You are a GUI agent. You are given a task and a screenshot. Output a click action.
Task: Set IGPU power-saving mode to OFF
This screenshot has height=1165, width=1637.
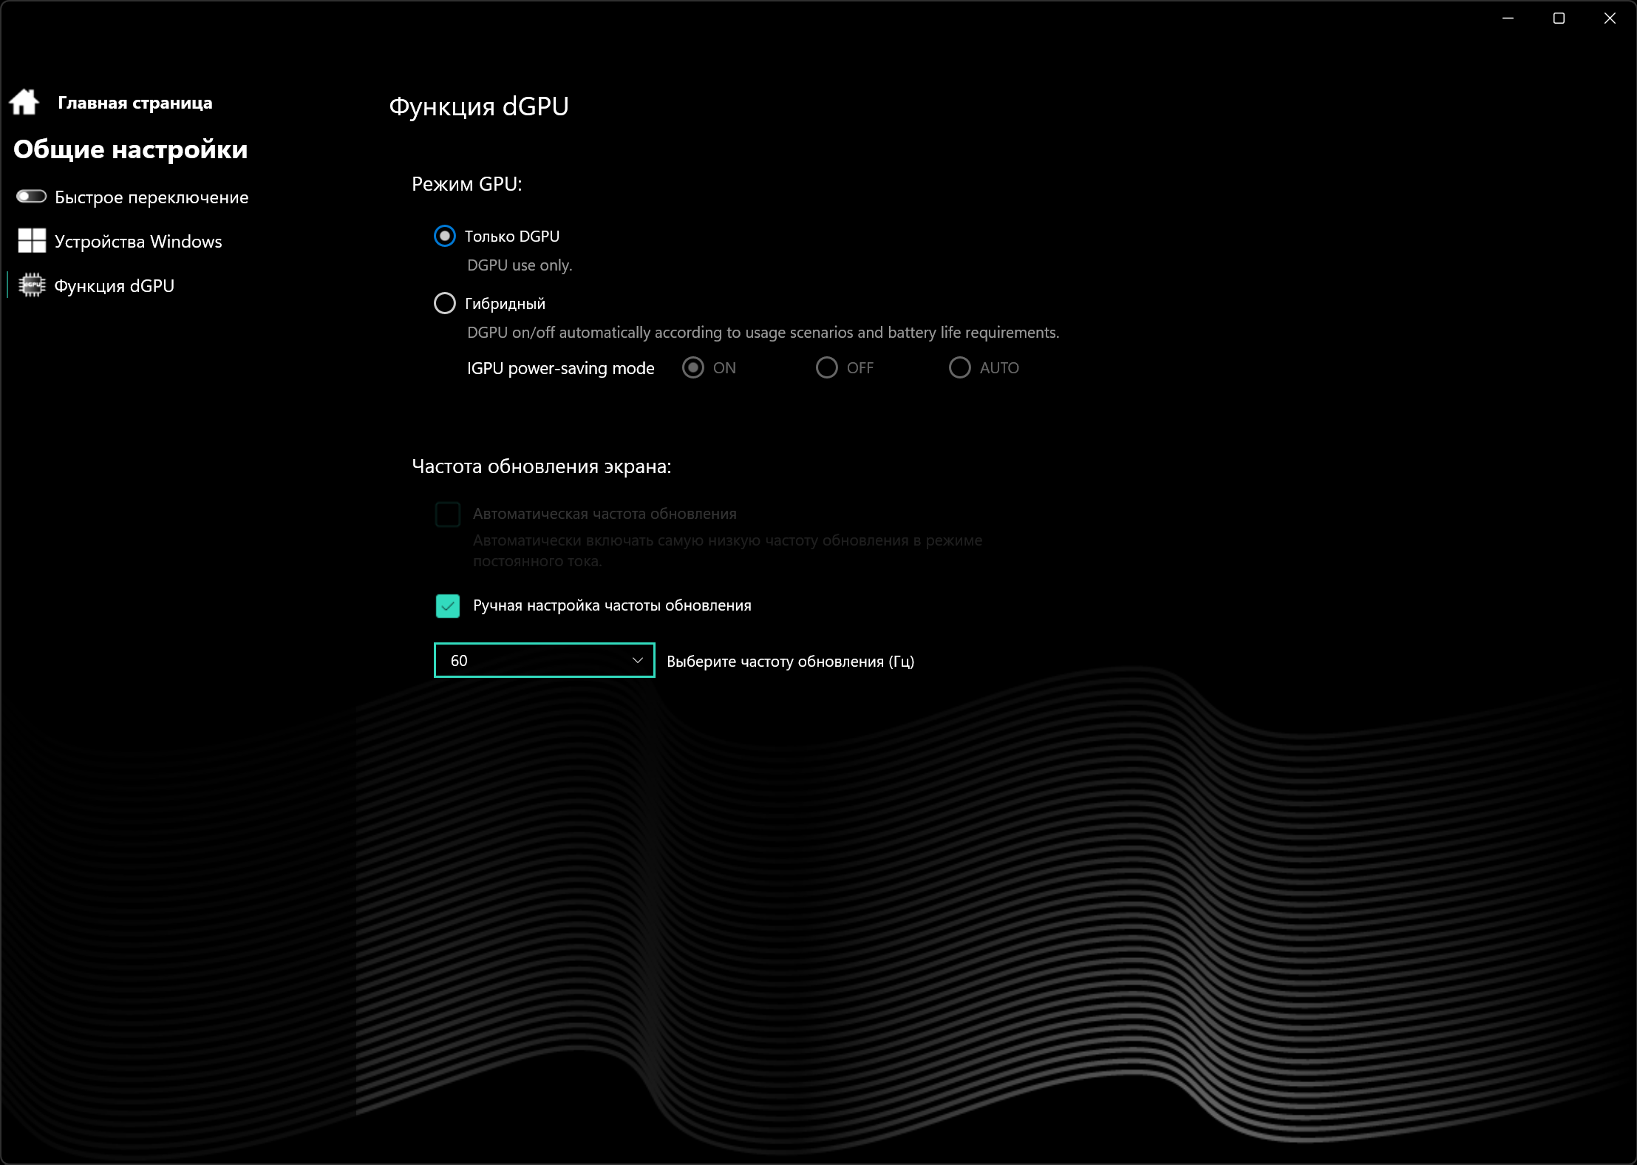click(x=826, y=368)
